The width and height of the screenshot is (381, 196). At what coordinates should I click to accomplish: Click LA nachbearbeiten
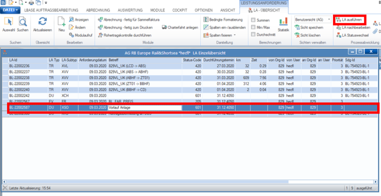pyautogui.click(x=353, y=28)
